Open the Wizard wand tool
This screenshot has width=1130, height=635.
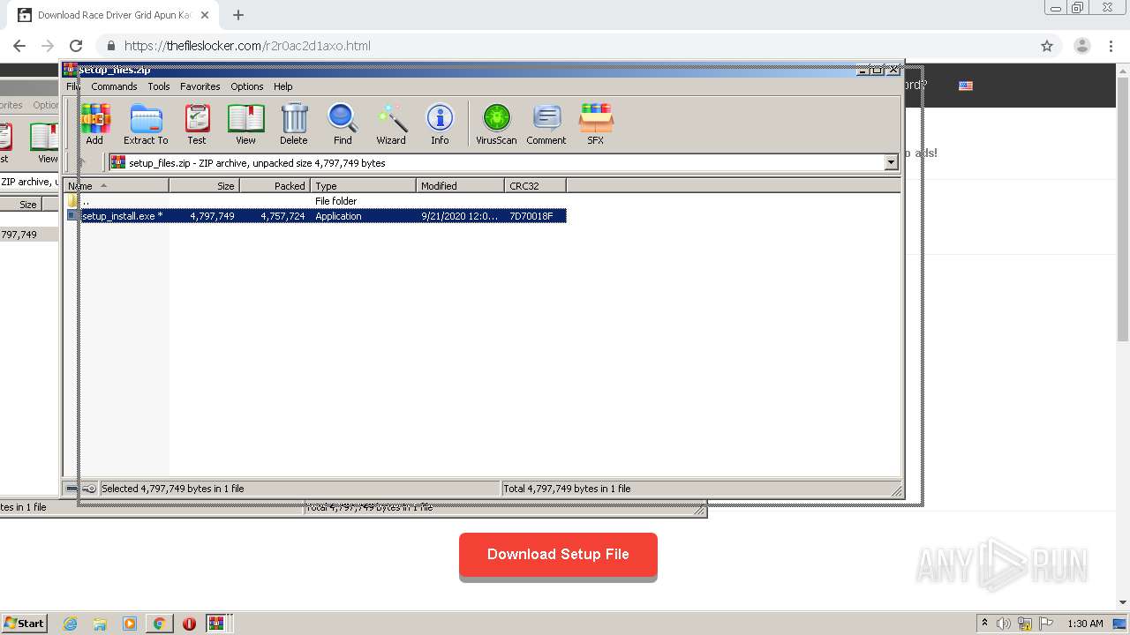point(391,123)
